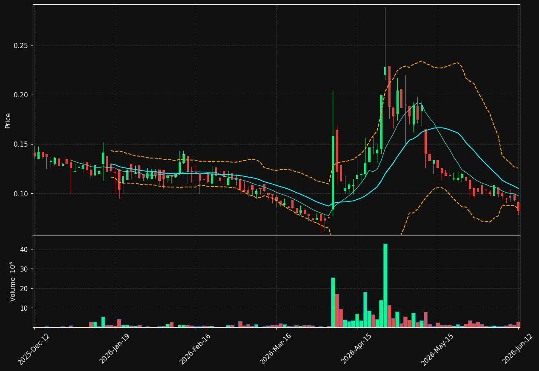Select the 2026-Feb-16 date label
Viewport: 539px width, 371px height.
tap(195, 348)
